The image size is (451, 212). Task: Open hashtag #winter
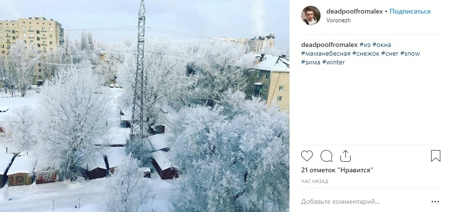point(334,62)
